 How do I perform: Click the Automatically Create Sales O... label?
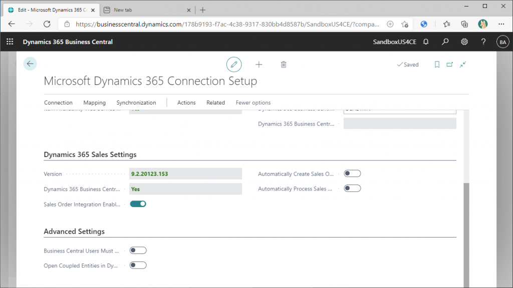(x=296, y=174)
